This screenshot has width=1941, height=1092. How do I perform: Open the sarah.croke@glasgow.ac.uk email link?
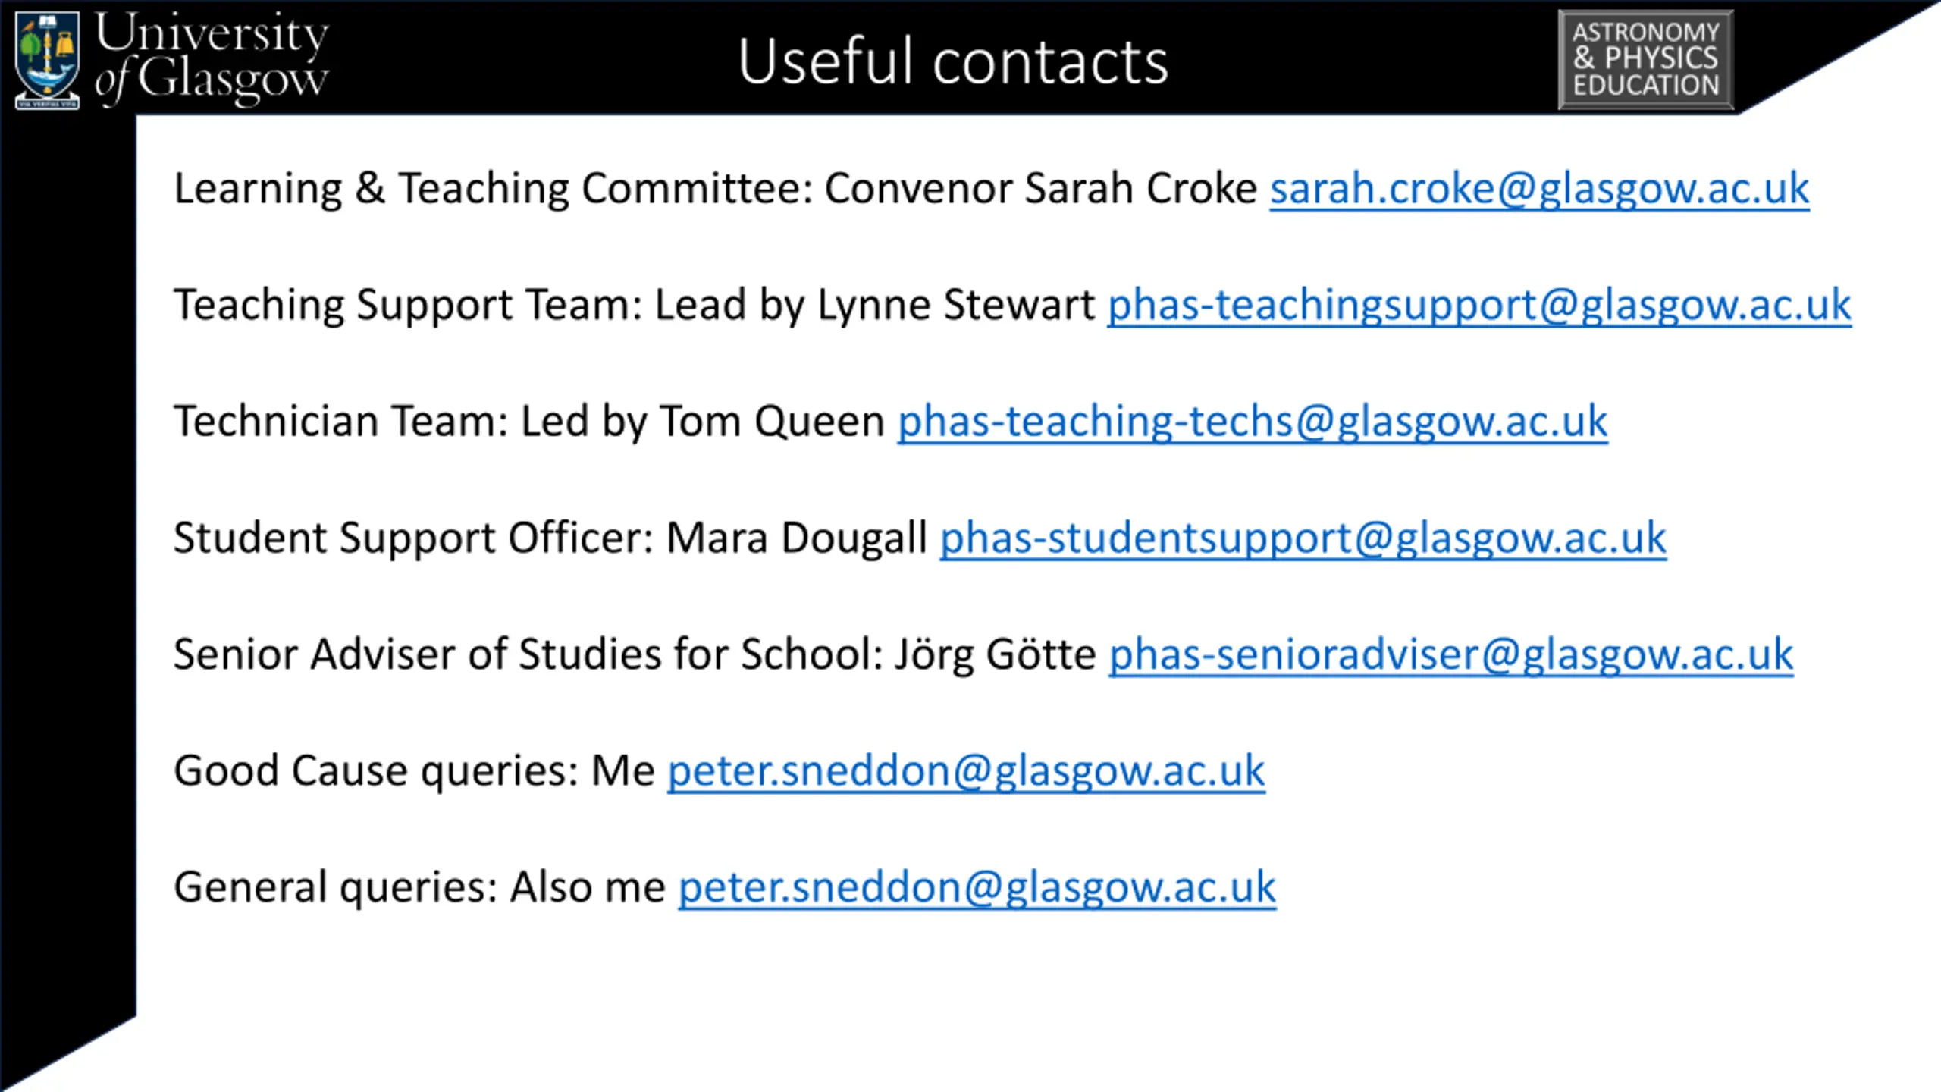click(1540, 189)
